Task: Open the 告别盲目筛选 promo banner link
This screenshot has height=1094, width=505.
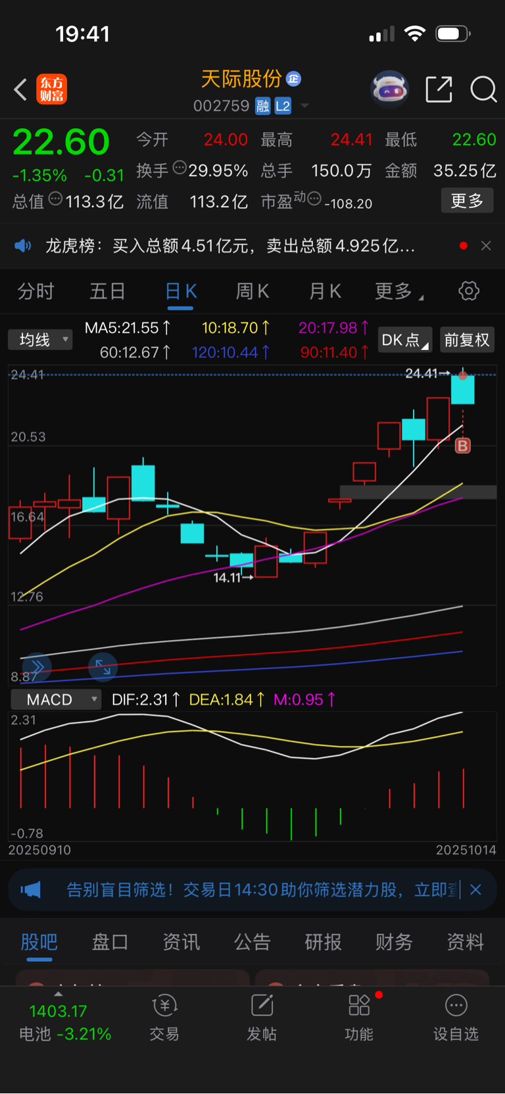Action: pos(263,890)
